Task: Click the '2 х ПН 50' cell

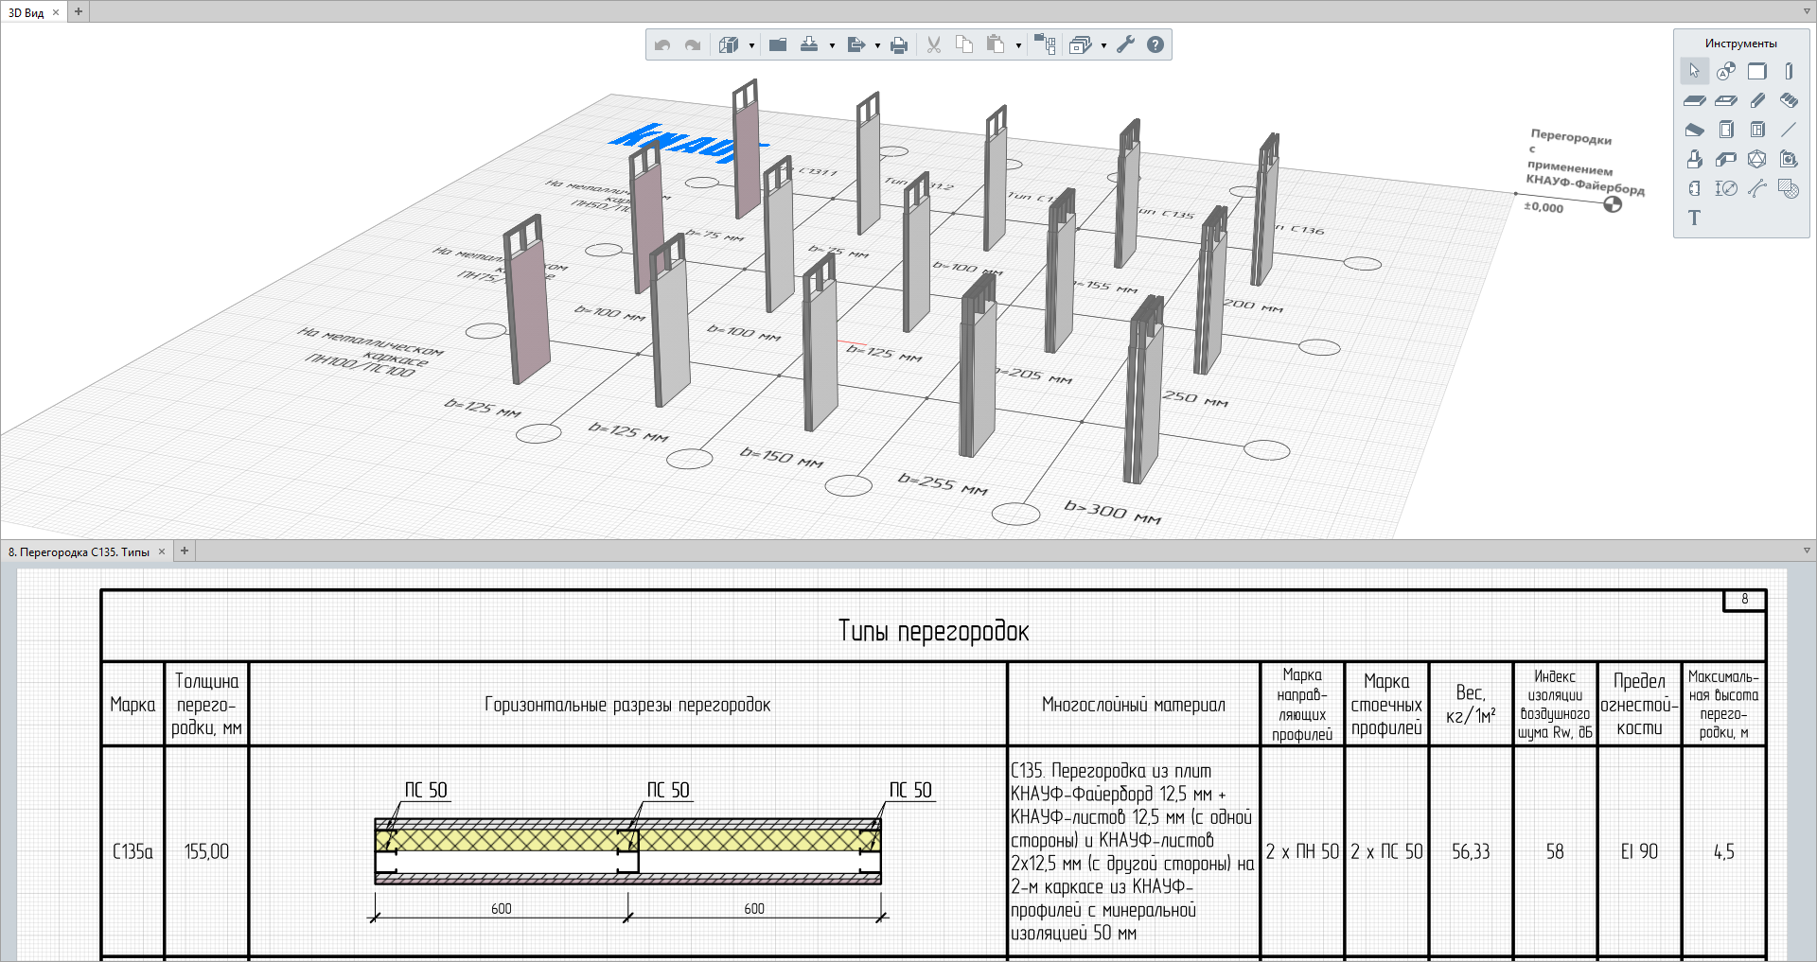Action: click(x=1302, y=851)
